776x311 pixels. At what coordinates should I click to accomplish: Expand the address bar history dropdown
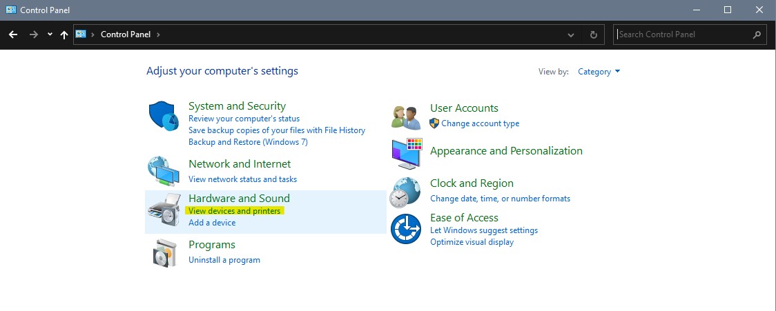point(571,34)
